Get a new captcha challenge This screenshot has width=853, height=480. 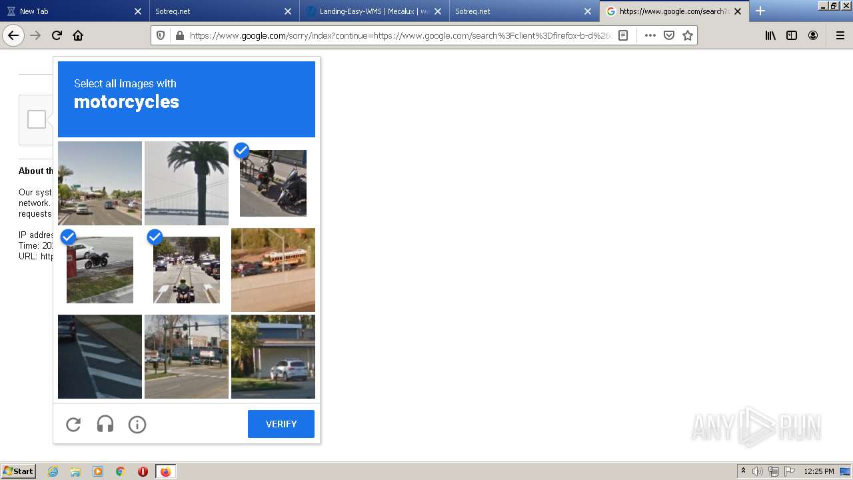tap(73, 424)
